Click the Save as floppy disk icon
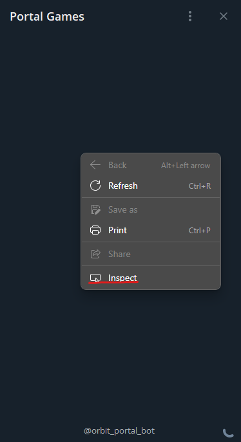The width and height of the screenshot is (241, 442). [x=95, y=209]
